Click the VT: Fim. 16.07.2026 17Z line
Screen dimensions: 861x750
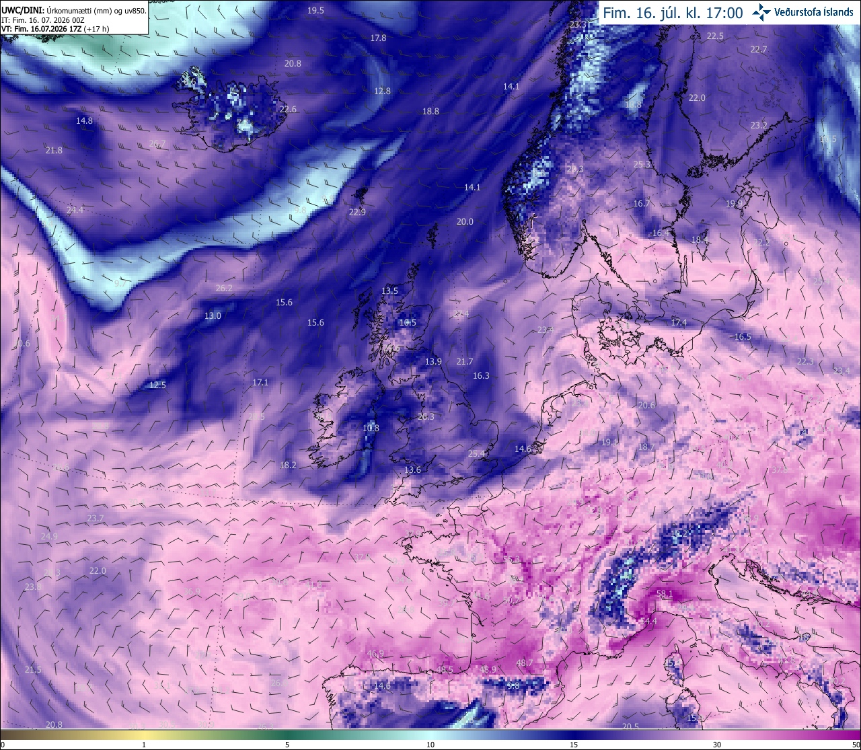55,29
